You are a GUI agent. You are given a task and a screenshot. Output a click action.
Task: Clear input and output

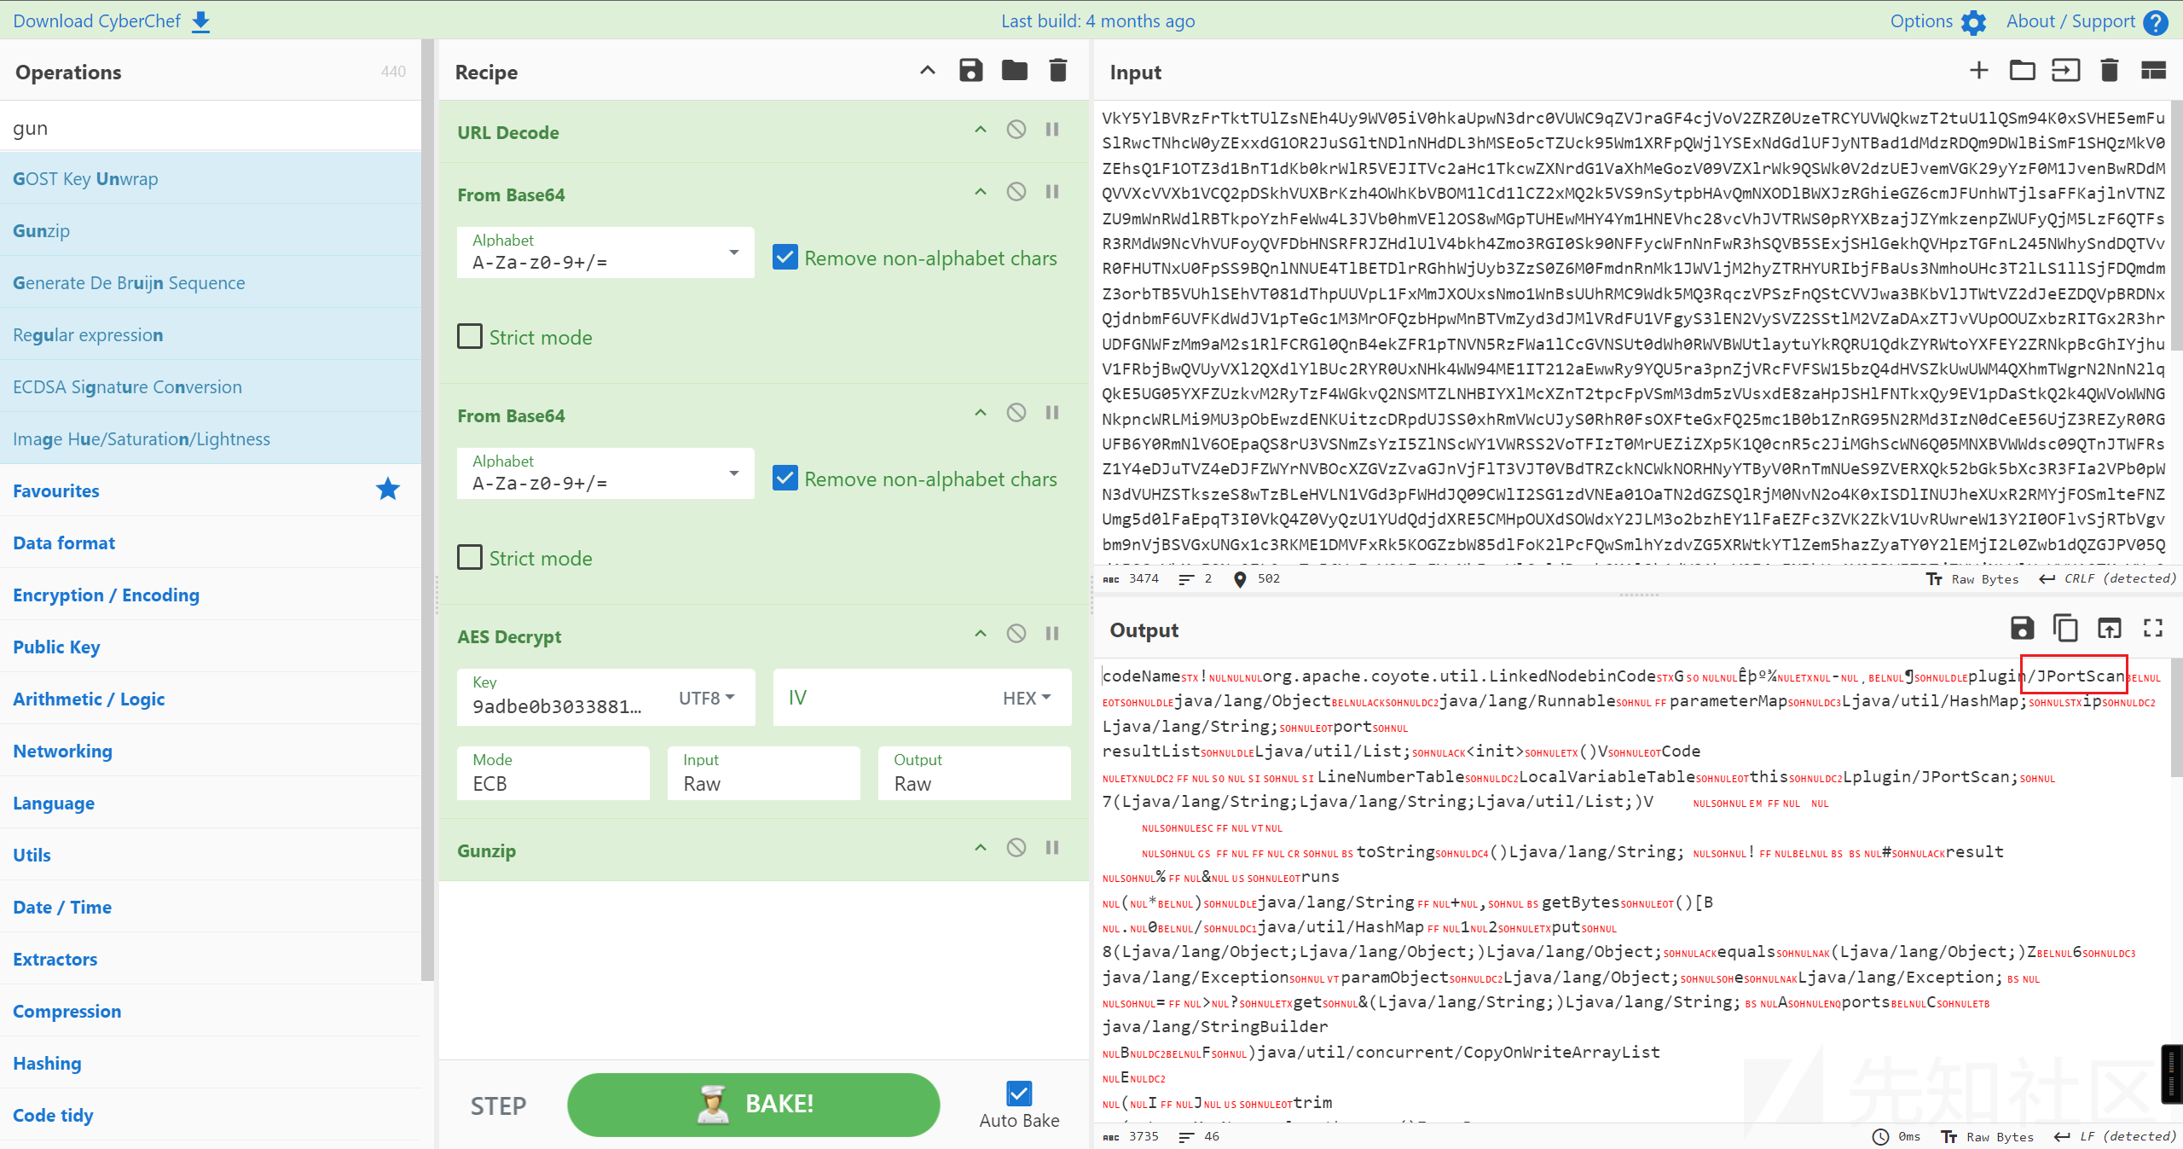point(2110,71)
